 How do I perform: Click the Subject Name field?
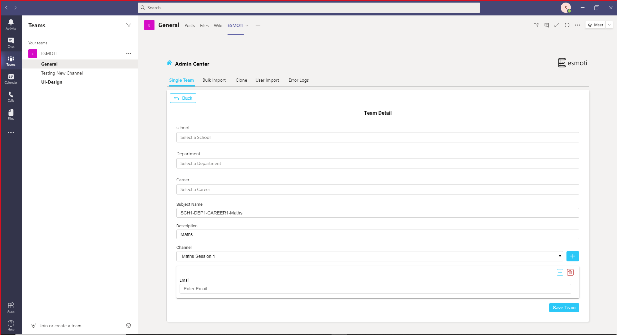point(378,213)
